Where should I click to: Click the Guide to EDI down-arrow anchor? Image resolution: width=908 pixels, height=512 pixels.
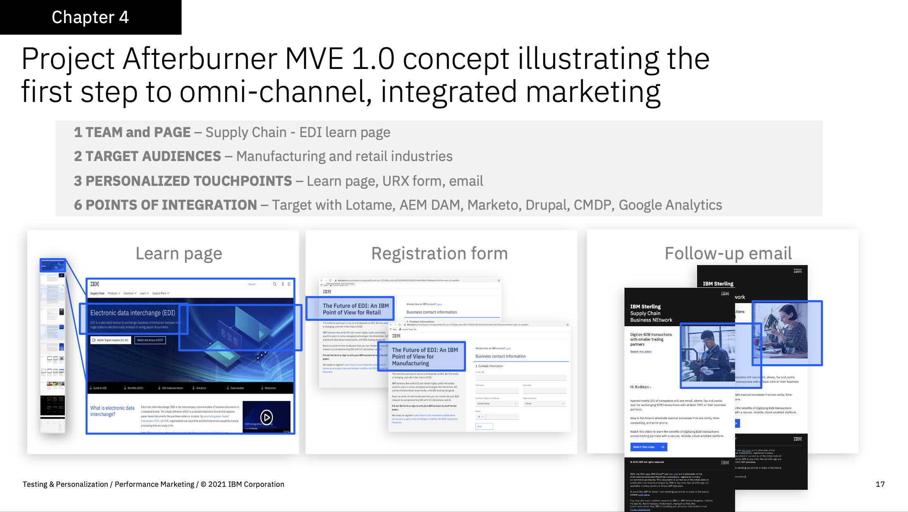coord(98,388)
